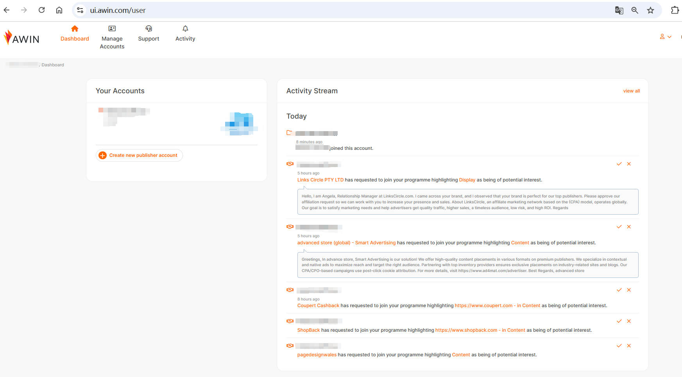Open the Dashboard home icon

coord(75,29)
